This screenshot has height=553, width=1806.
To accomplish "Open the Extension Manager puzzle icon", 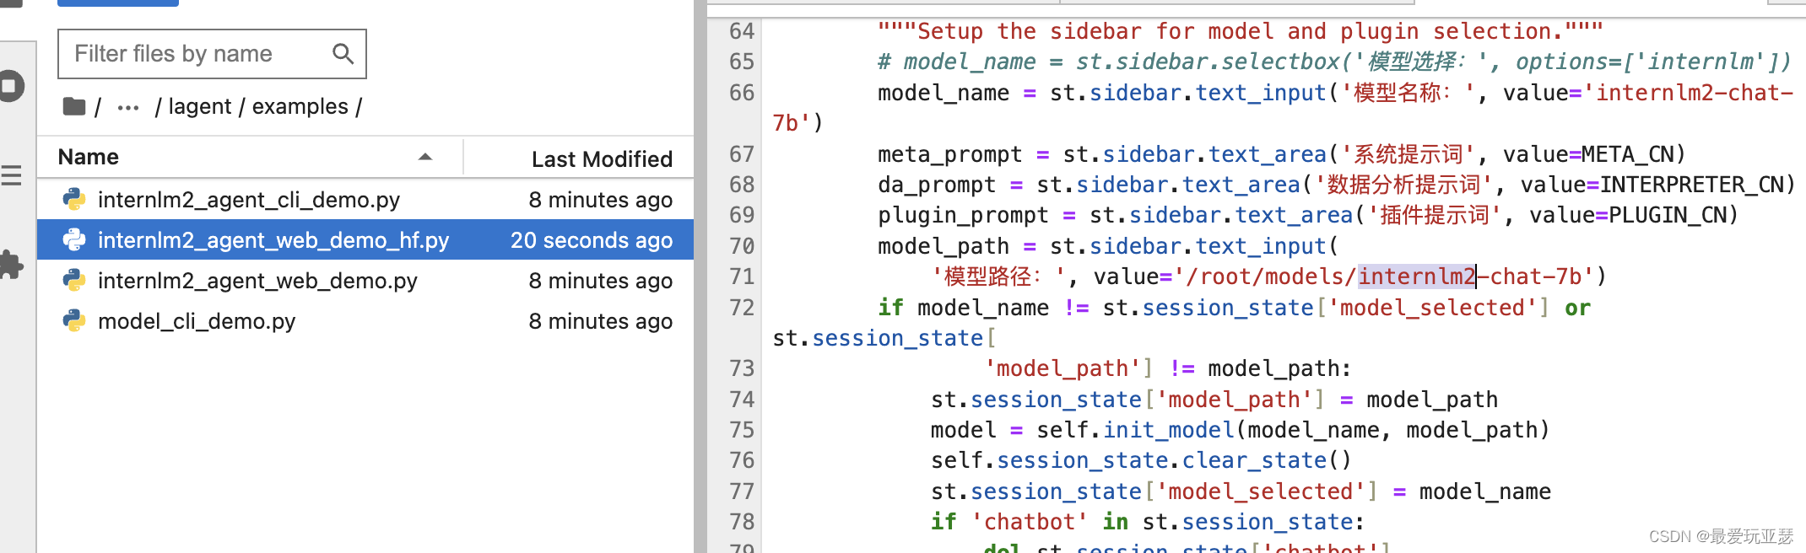I will click(11, 265).
